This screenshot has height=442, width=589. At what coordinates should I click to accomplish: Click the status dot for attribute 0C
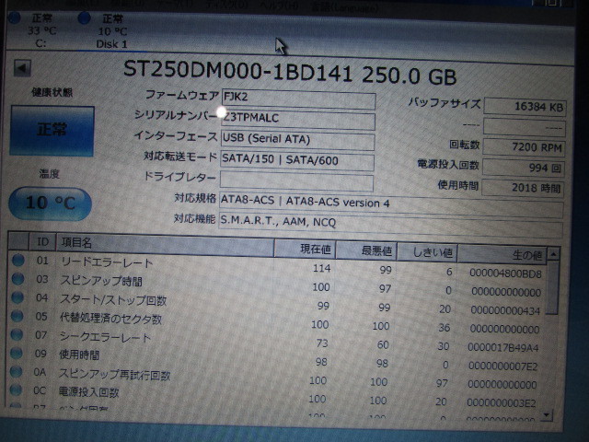pos(16,390)
